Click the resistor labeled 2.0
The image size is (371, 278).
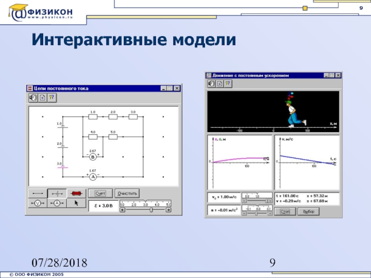point(113,117)
